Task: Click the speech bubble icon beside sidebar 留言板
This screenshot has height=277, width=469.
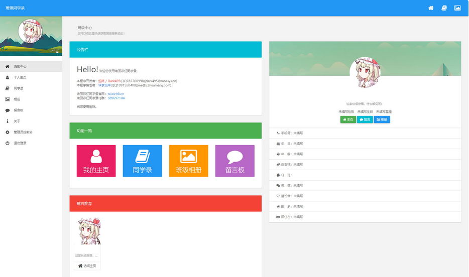Action: 7,110
